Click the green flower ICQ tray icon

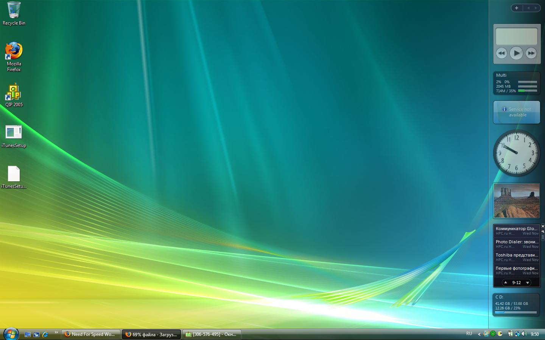tap(493, 334)
